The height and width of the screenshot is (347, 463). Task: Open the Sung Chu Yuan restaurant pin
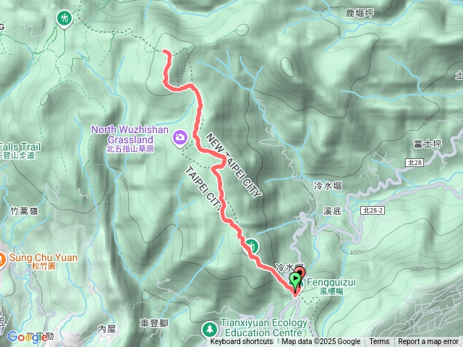pyautogui.click(x=1, y=260)
